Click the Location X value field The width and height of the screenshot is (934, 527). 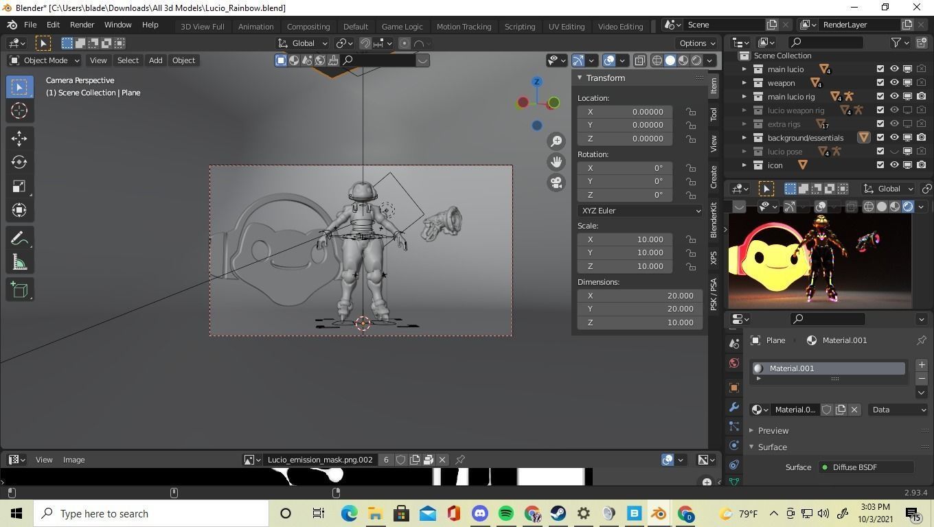click(x=625, y=112)
